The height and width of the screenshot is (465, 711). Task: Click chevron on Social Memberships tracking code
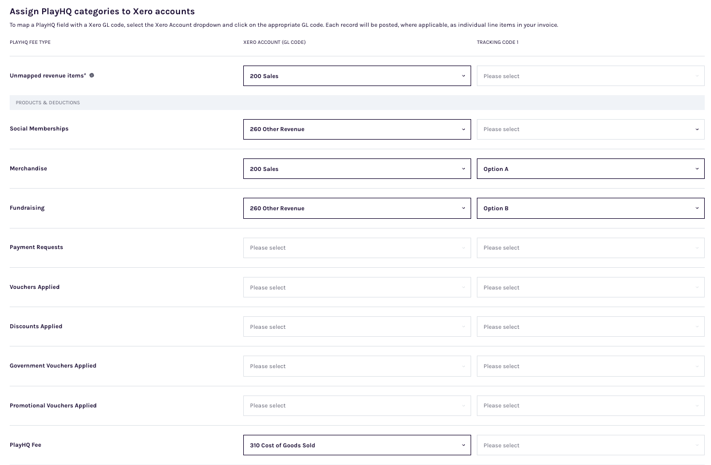click(x=697, y=129)
